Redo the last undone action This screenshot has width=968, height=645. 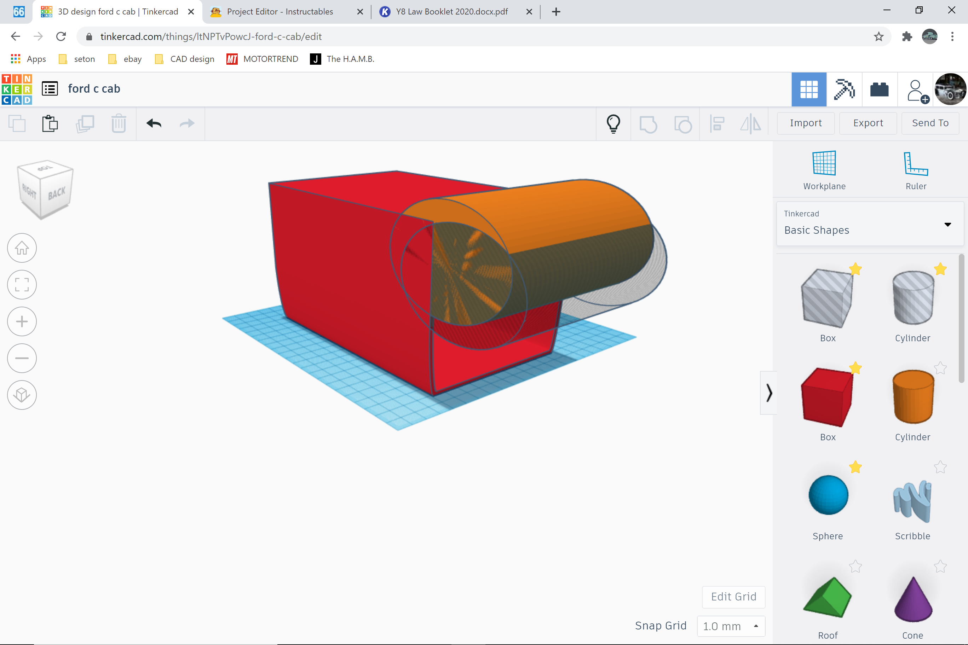(x=187, y=123)
